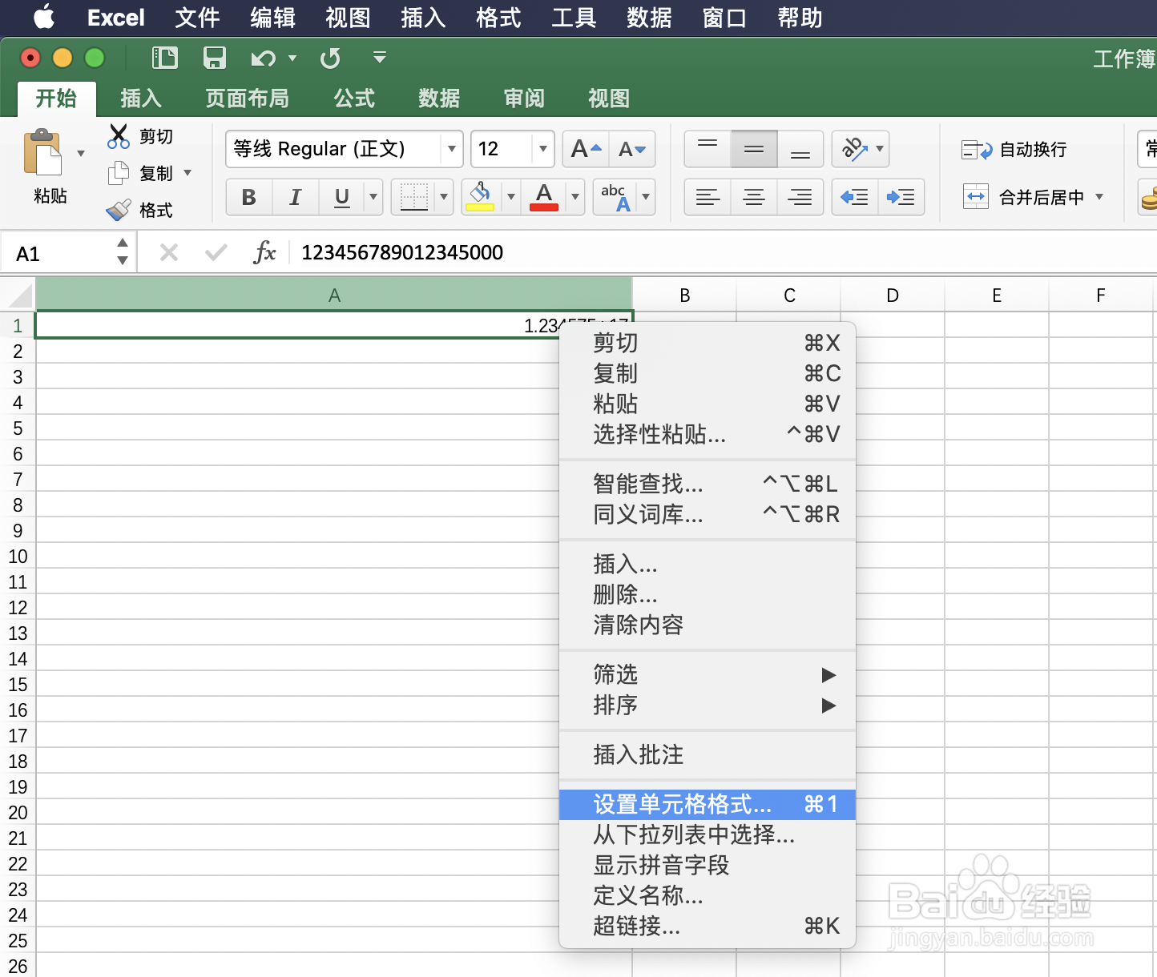Image resolution: width=1157 pixels, height=977 pixels.
Task: Choose 选择性粘贴 in context menu
Action: pos(708,434)
